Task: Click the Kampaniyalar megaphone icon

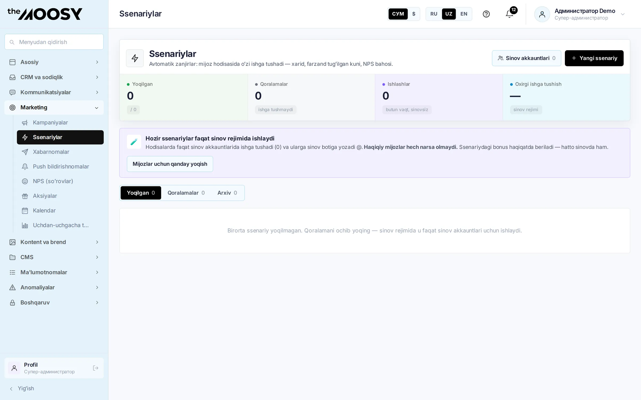Action: [x=25, y=123]
